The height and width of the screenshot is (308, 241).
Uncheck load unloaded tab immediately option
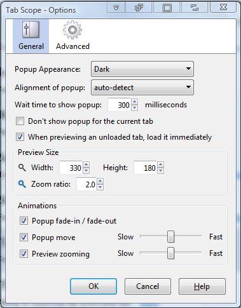(20, 137)
